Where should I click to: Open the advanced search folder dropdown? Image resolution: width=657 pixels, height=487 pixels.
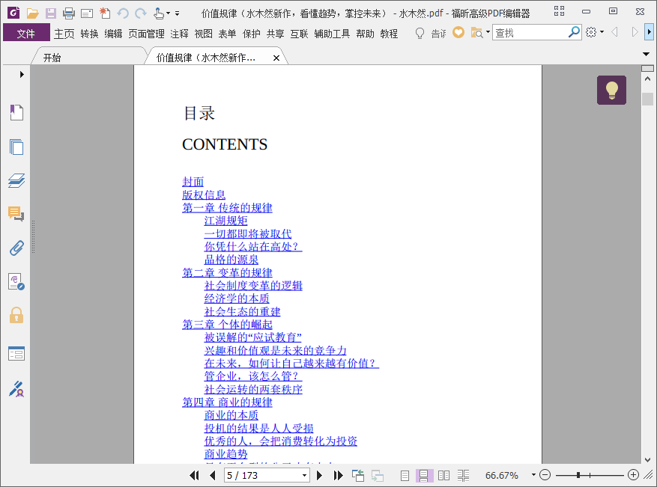pos(488,32)
